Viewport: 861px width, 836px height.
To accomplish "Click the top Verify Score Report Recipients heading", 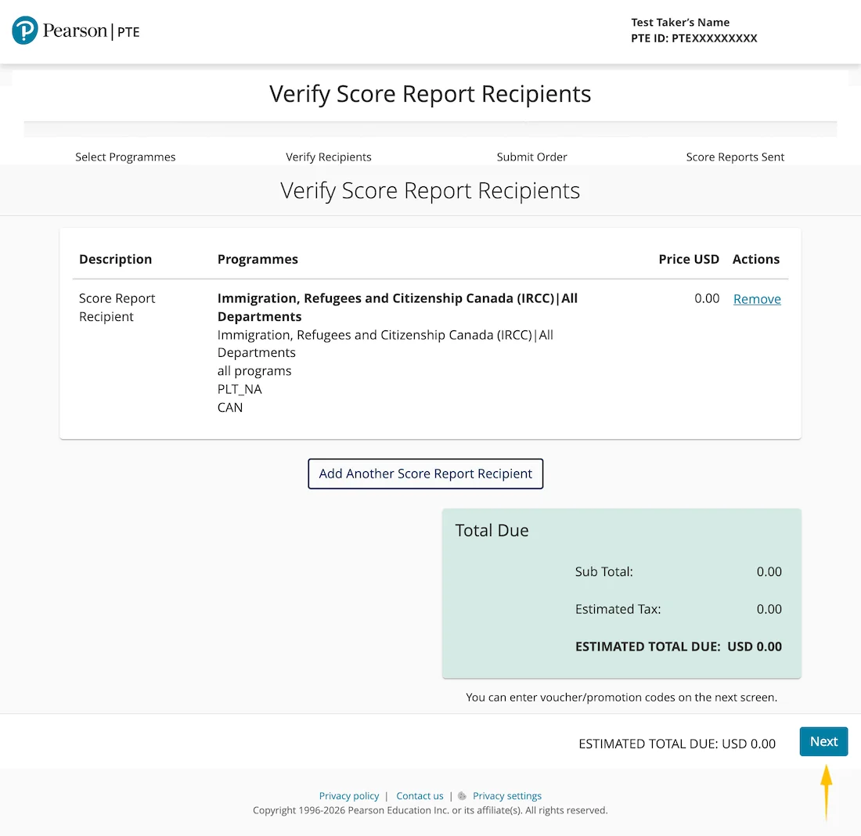I will (430, 94).
